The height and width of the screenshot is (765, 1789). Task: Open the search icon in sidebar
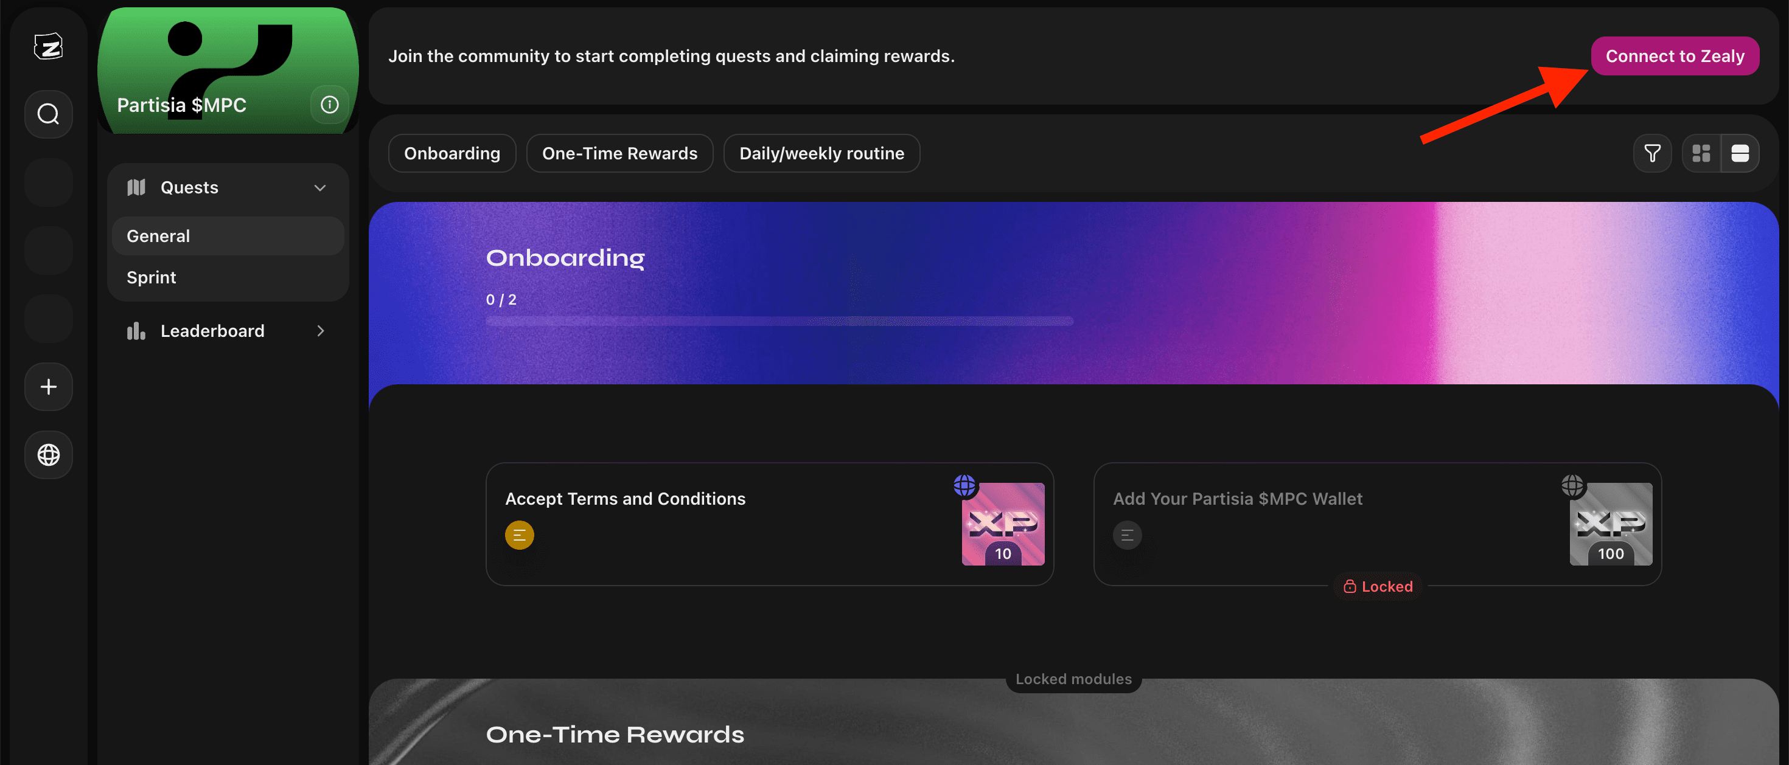tap(48, 114)
